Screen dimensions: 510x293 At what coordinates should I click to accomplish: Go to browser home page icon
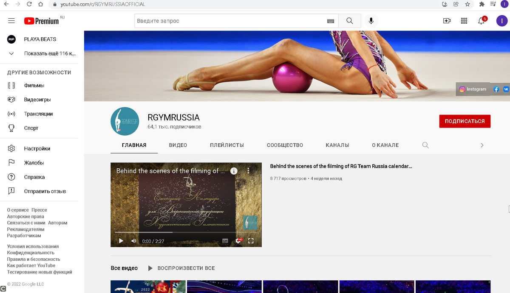(40, 4)
